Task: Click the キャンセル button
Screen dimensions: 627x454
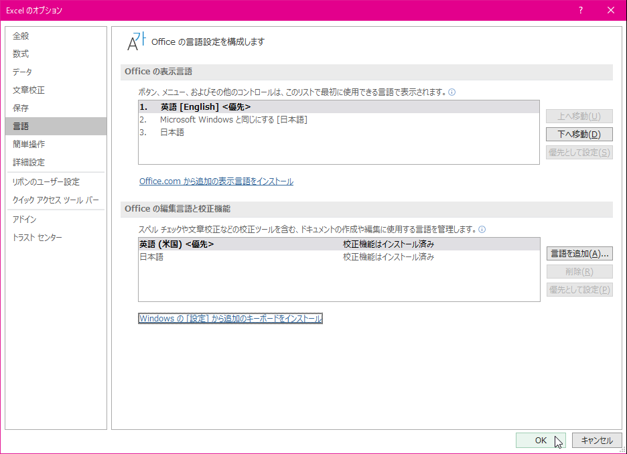Action: 597,441
